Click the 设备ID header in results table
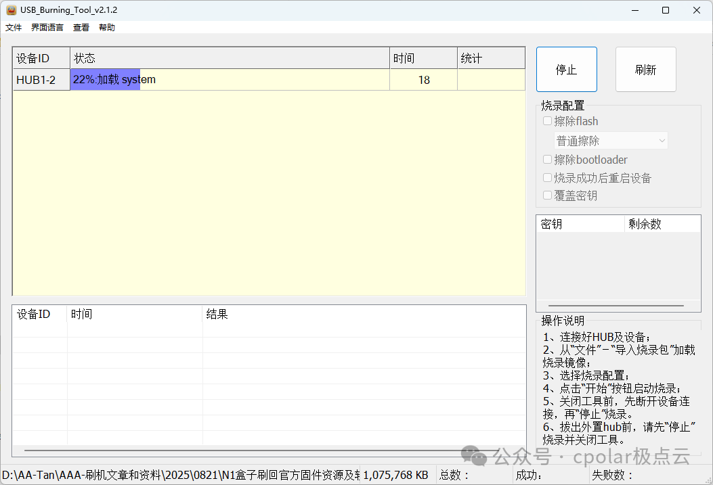This screenshot has width=713, height=485. [40, 314]
